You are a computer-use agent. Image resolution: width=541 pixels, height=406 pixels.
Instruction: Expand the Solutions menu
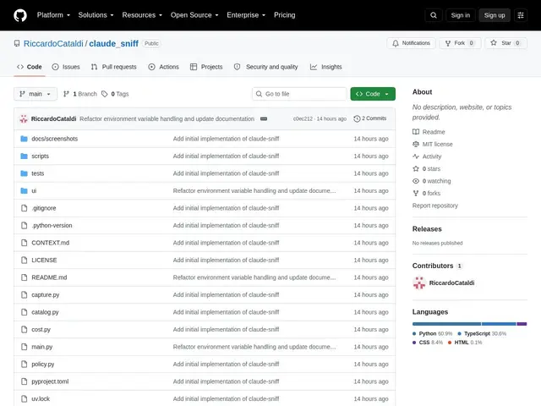pyautogui.click(x=96, y=15)
